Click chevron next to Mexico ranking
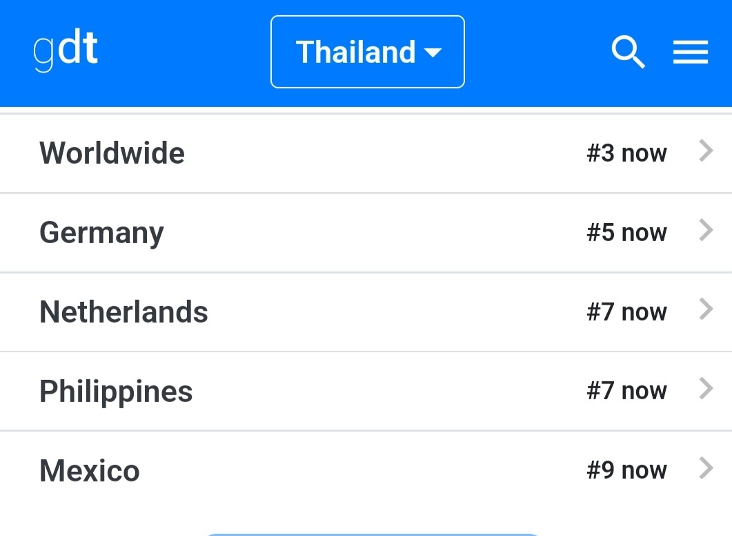This screenshot has height=536, width=732. [x=706, y=468]
